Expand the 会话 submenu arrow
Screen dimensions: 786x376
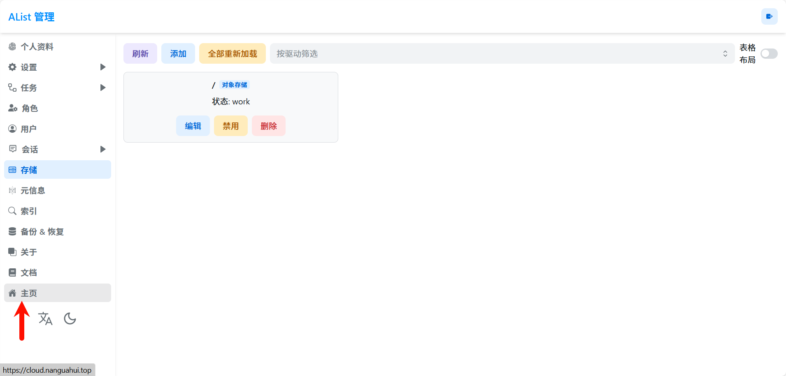[x=103, y=149]
